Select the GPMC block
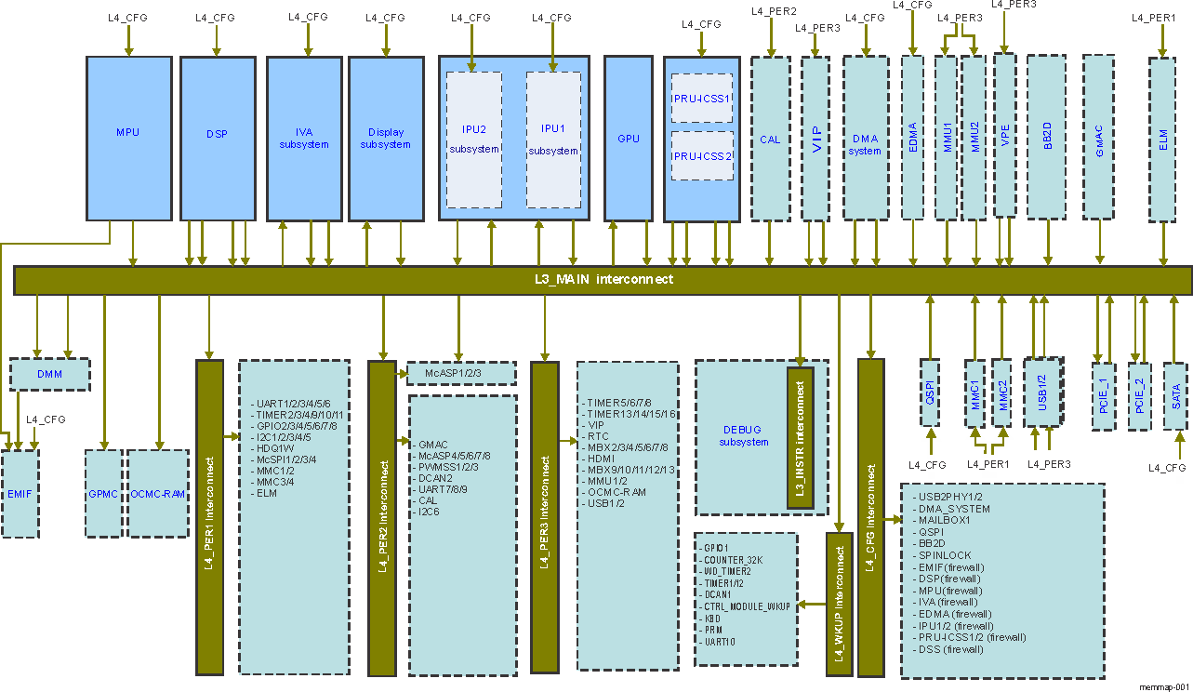 point(102,493)
